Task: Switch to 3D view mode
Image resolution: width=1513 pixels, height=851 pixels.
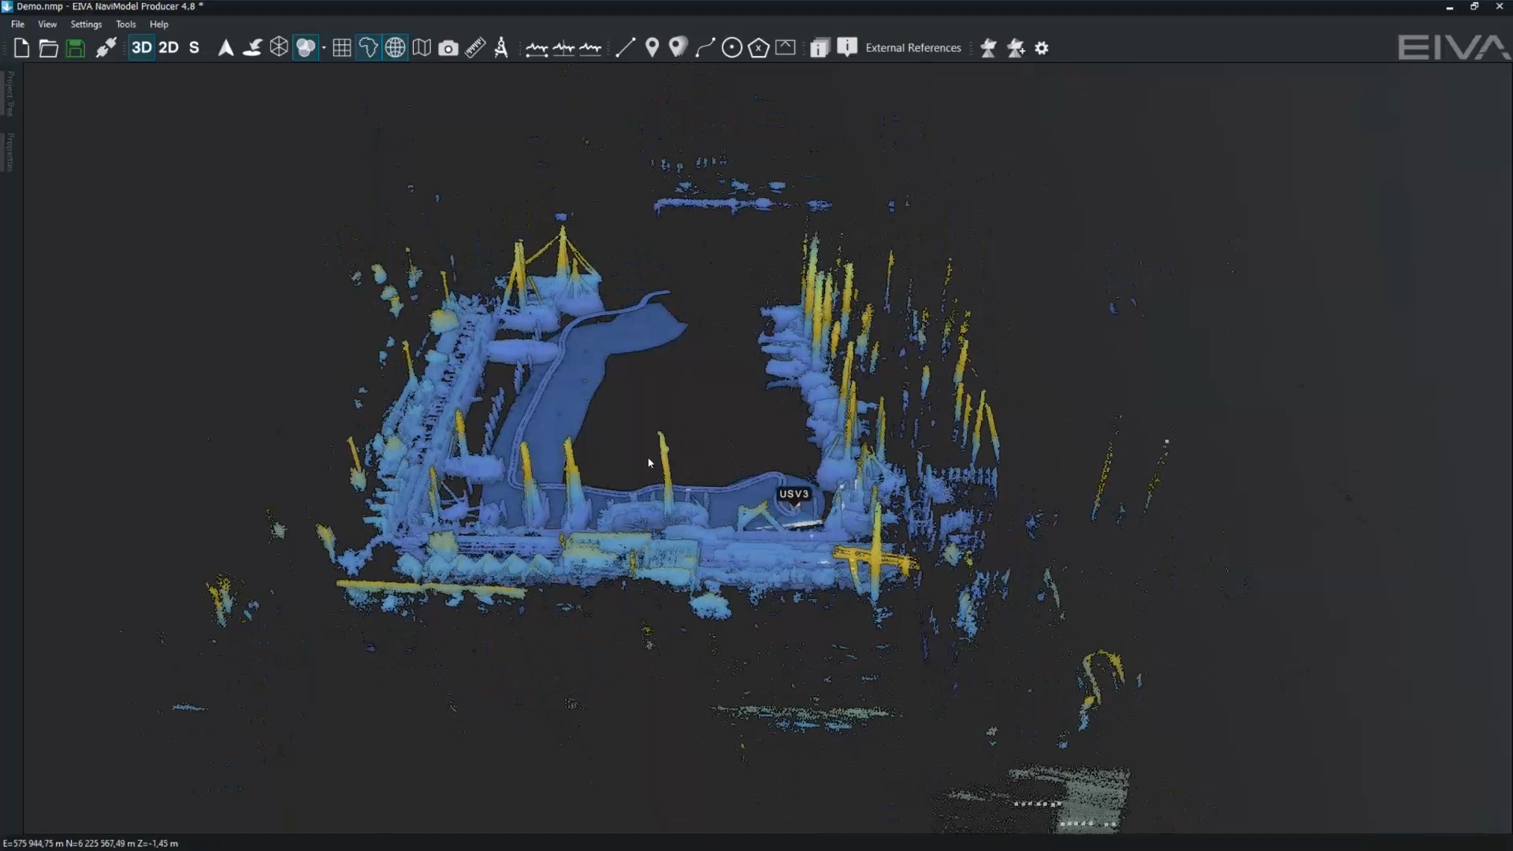Action: [x=142, y=48]
